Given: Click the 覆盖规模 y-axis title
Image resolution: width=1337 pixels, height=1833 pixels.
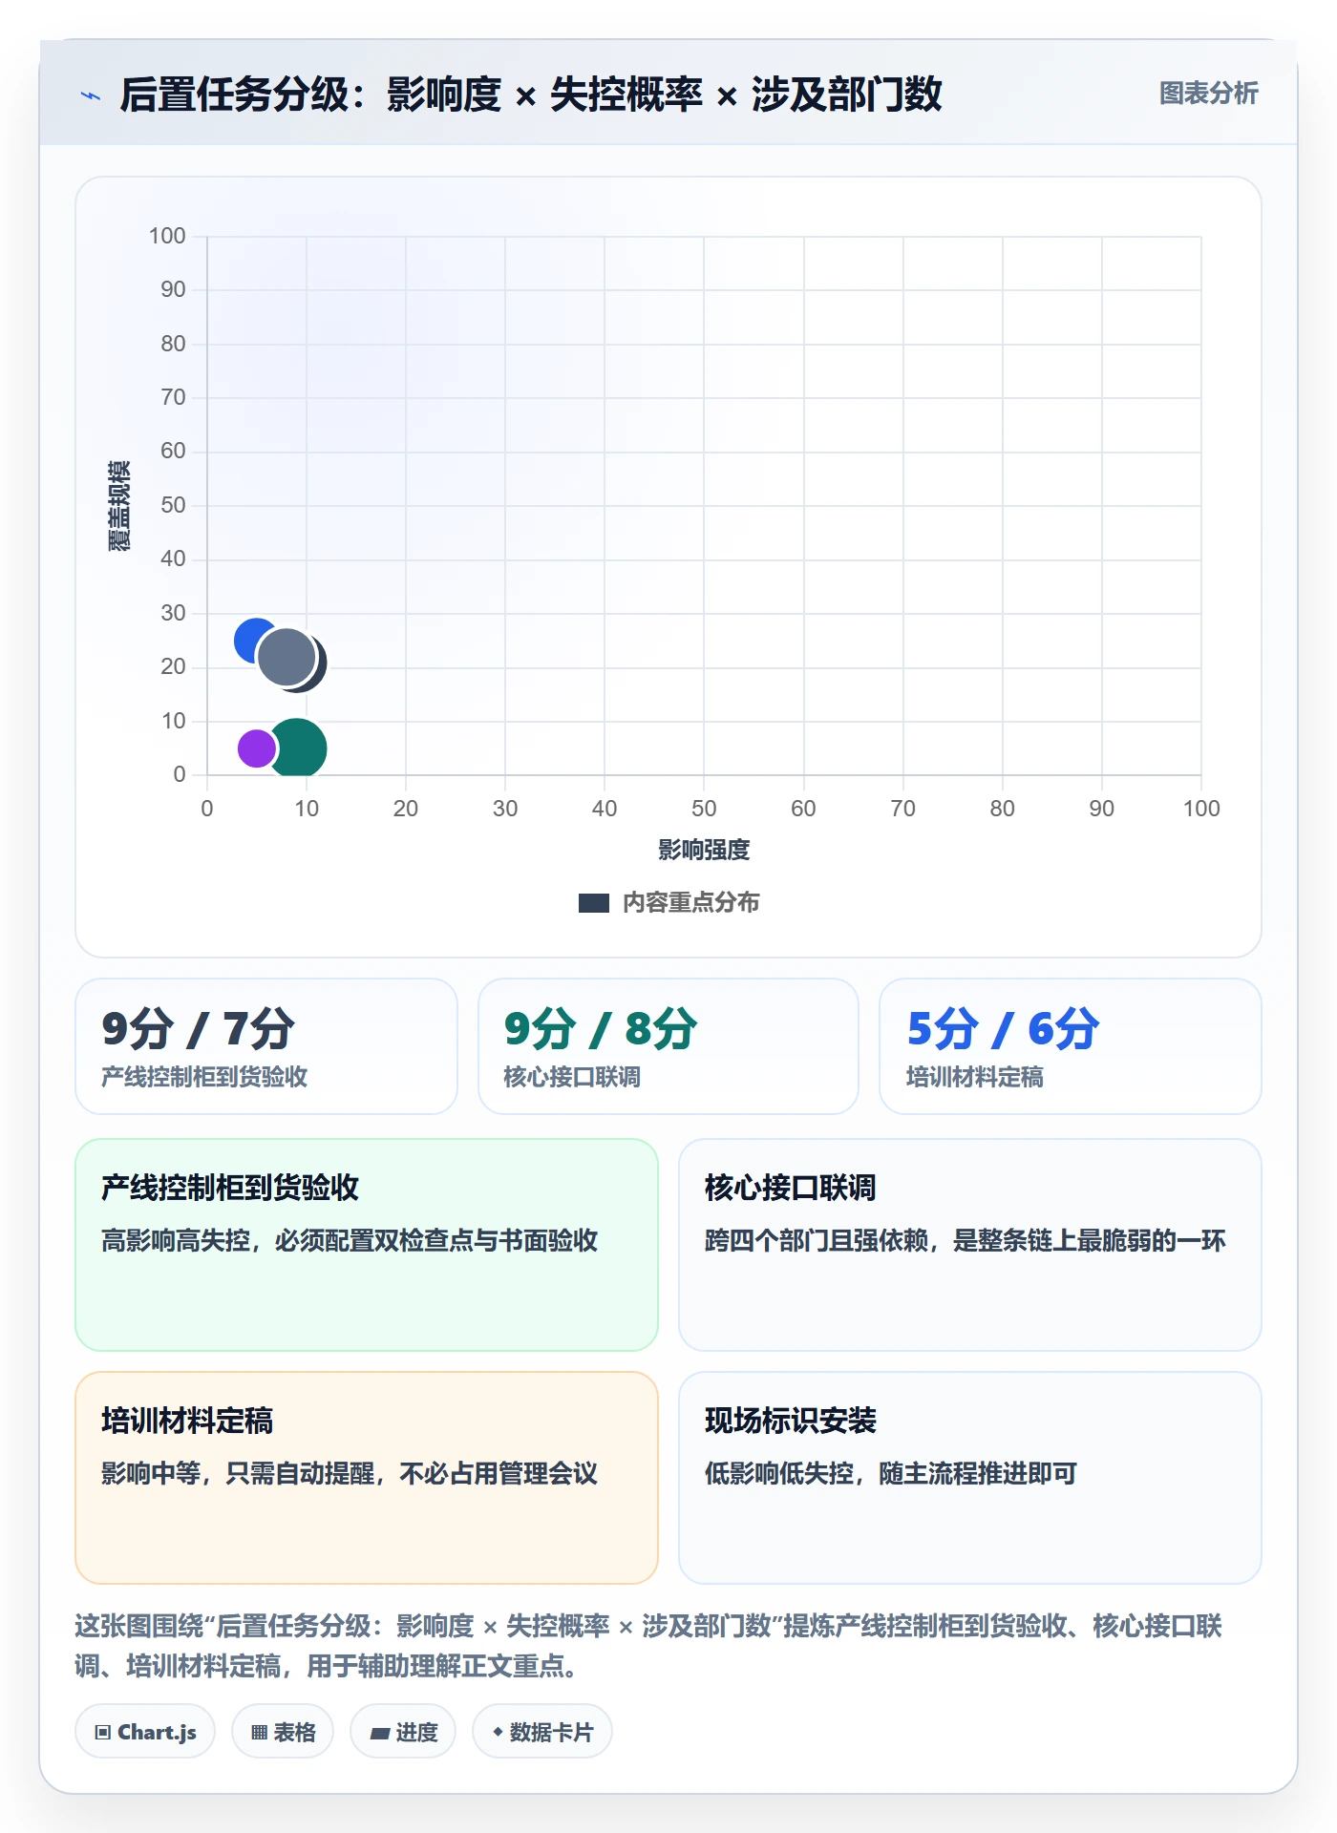Looking at the screenshot, I should 118,506.
